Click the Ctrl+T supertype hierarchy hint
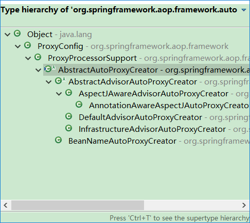The height and width of the screenshot is (223, 250). [x=180, y=218]
